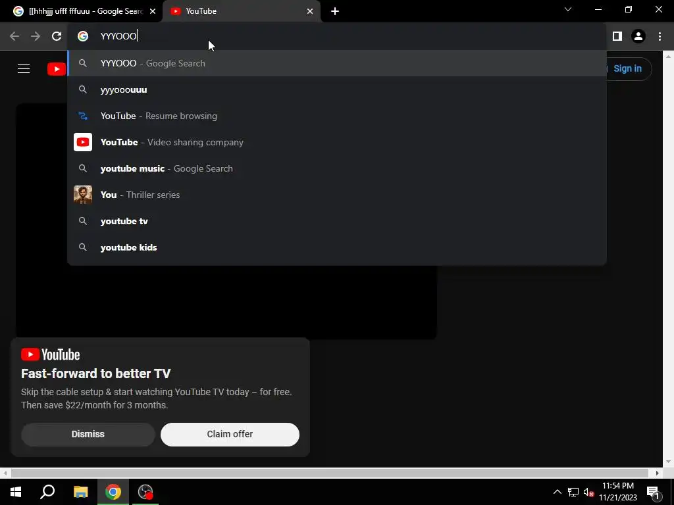Click the resume browsing journey icon
The height and width of the screenshot is (505, 674).
(83, 116)
